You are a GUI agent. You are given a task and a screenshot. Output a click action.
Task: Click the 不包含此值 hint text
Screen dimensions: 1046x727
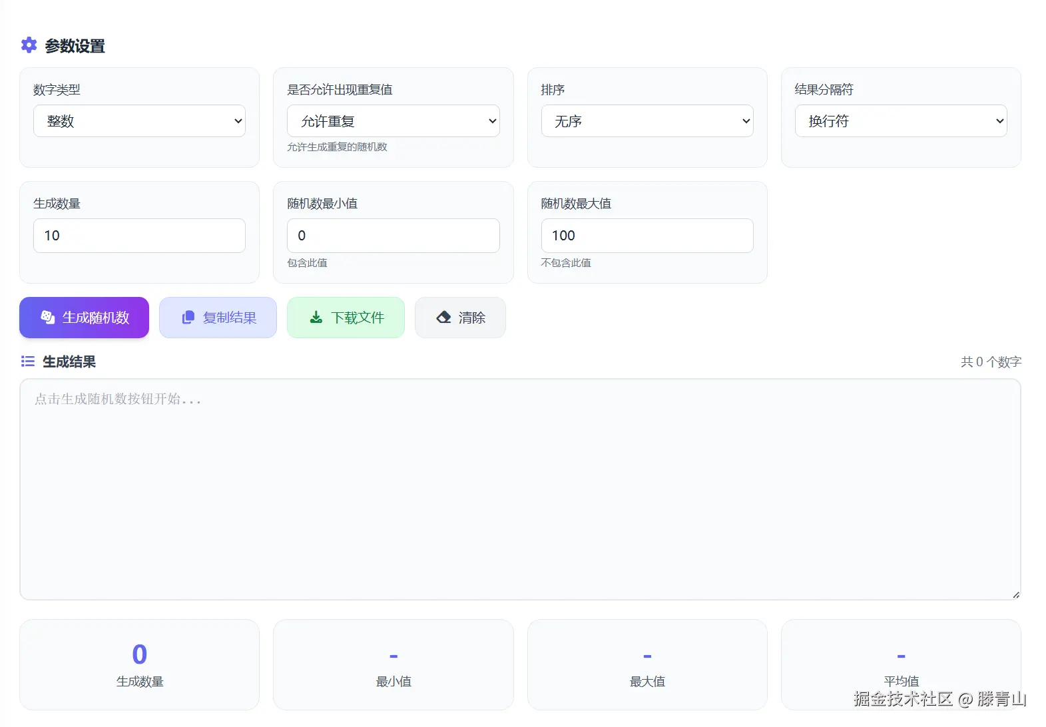click(566, 263)
